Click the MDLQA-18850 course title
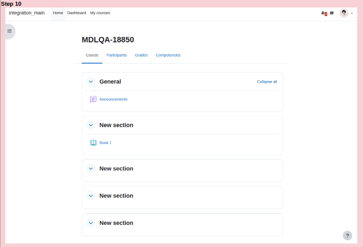Viewport: 363px width, 247px height. click(108, 40)
